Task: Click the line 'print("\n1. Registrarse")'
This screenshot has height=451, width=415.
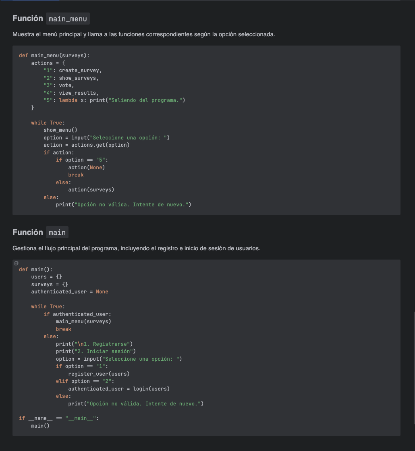Action: point(94,344)
